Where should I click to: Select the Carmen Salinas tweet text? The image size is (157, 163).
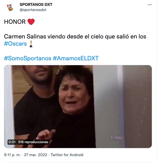[x=75, y=40]
